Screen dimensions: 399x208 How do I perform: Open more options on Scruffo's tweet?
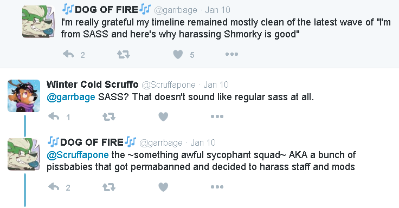[217, 116]
